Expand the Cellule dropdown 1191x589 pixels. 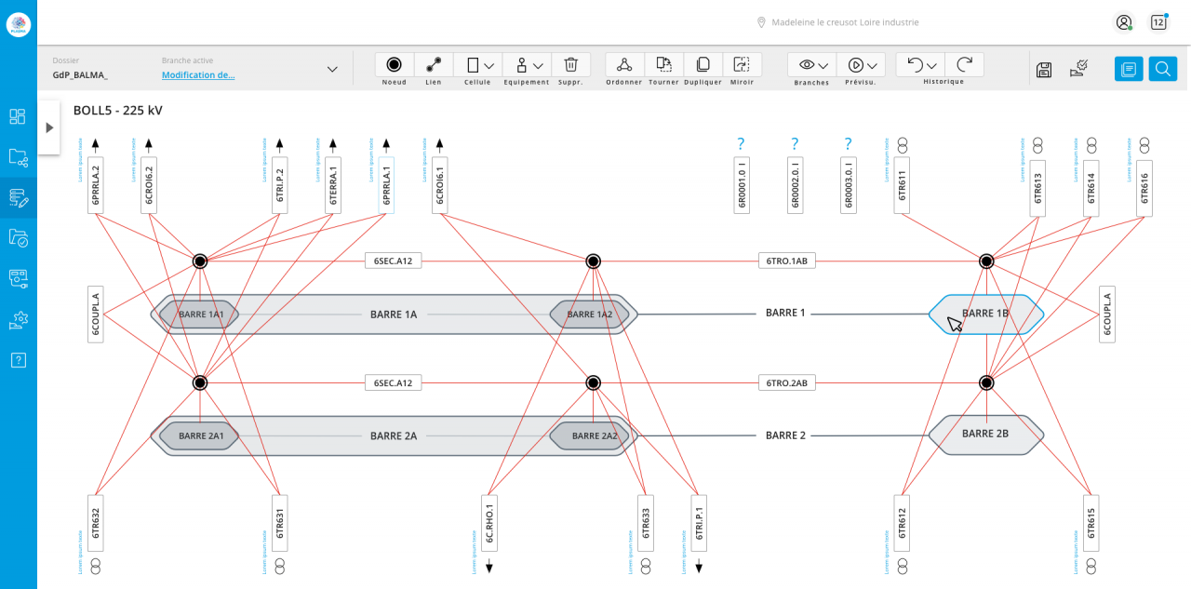479,65
